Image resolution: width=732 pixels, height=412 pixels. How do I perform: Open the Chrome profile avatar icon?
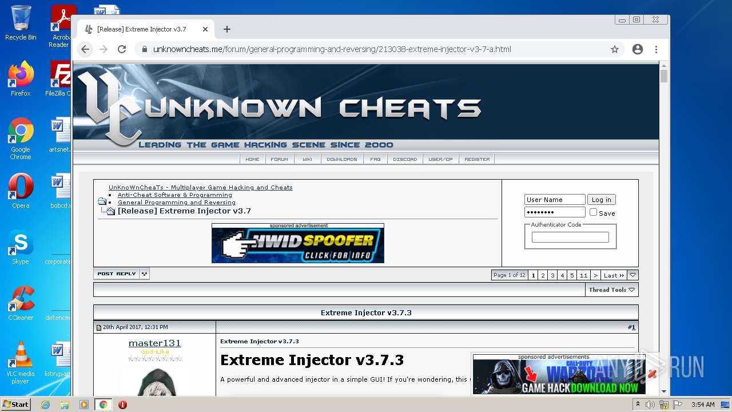638,49
